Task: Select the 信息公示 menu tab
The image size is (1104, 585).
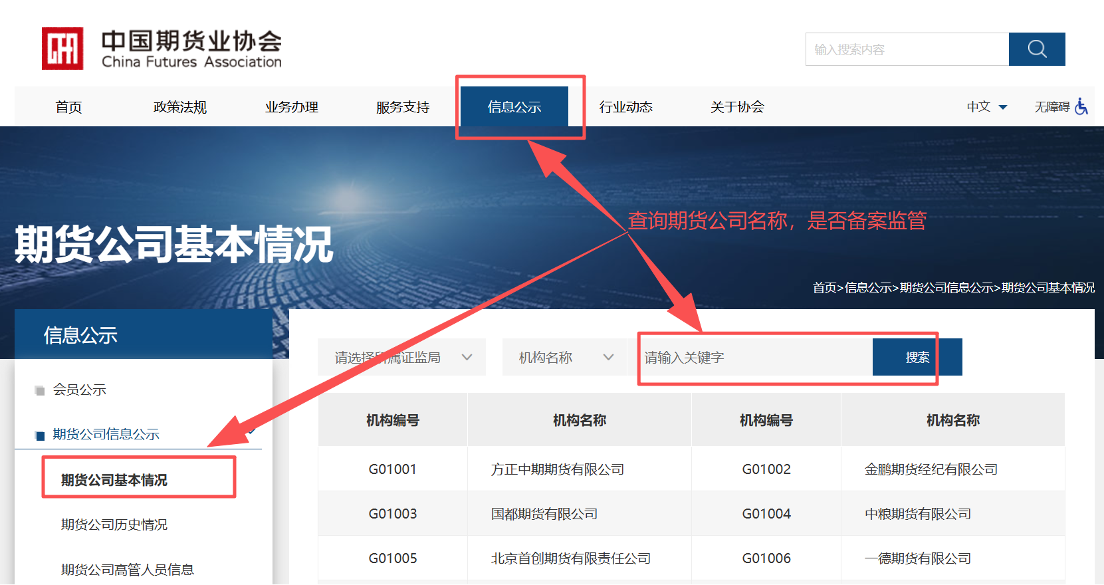Action: click(x=514, y=106)
